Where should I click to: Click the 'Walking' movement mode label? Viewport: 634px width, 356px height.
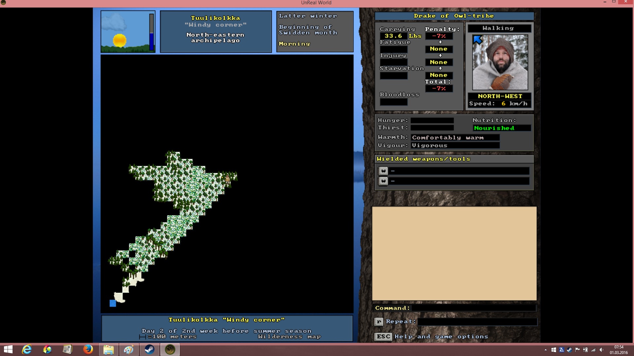pos(499,28)
